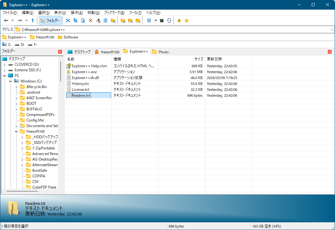The height and width of the screenshot is (230, 335).
Task: Close the フォルダー pane with red X
Action: click(x=60, y=52)
